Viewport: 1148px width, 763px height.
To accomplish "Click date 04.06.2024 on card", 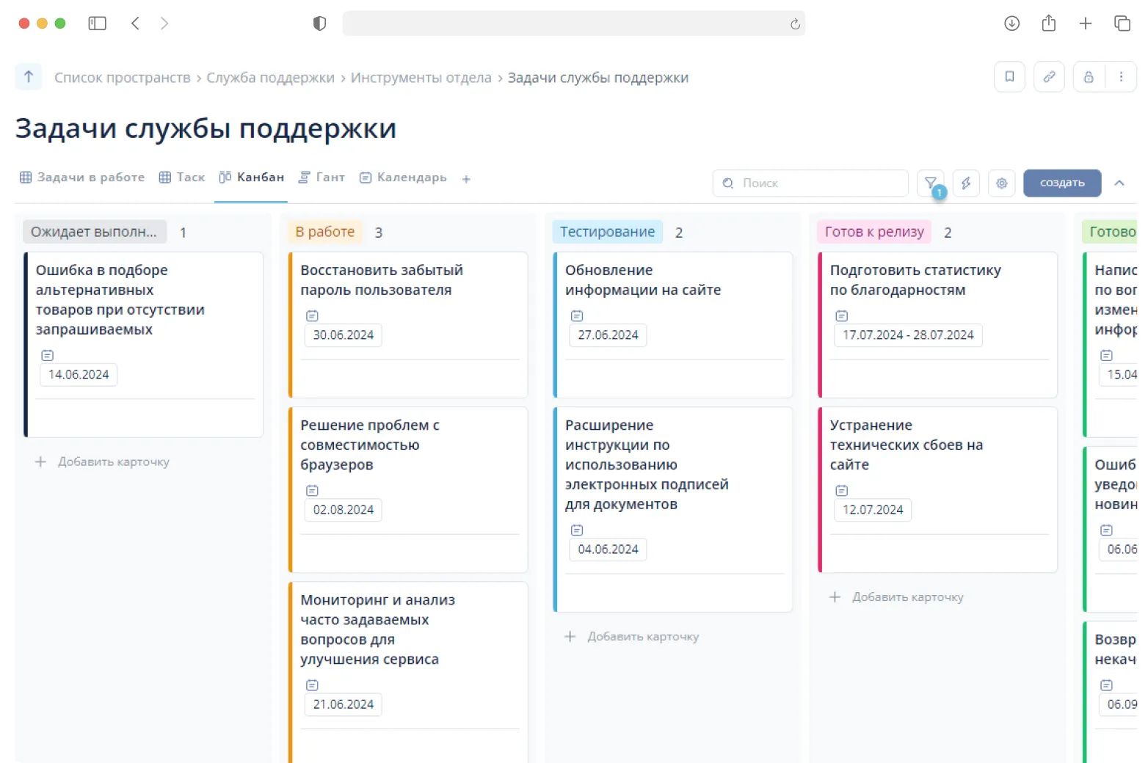I will click(608, 550).
